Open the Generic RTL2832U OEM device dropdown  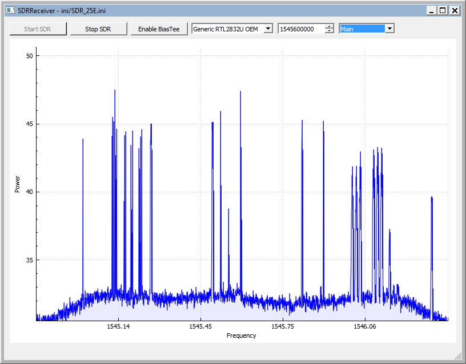pos(268,29)
